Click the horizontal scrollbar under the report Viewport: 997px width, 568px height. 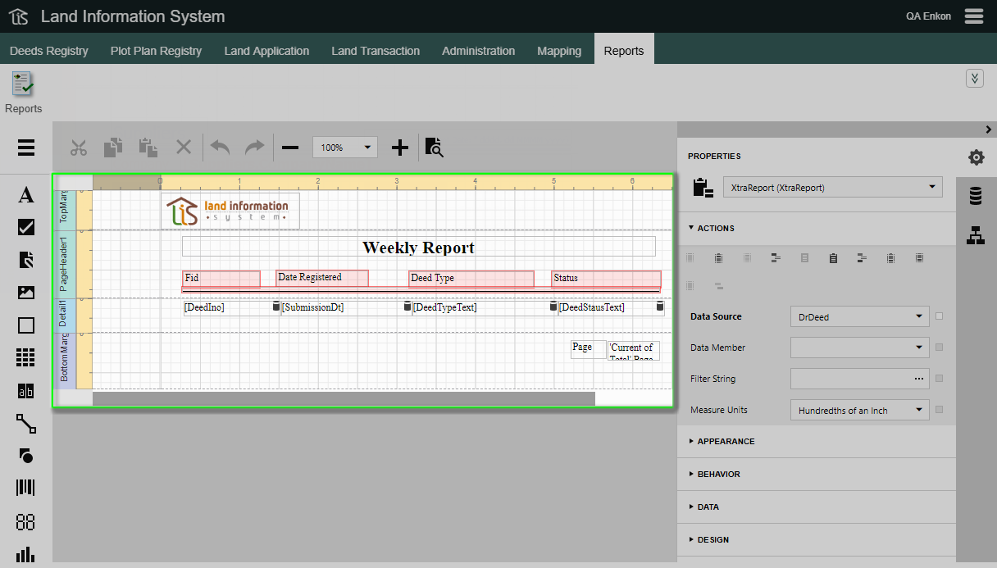coord(344,398)
